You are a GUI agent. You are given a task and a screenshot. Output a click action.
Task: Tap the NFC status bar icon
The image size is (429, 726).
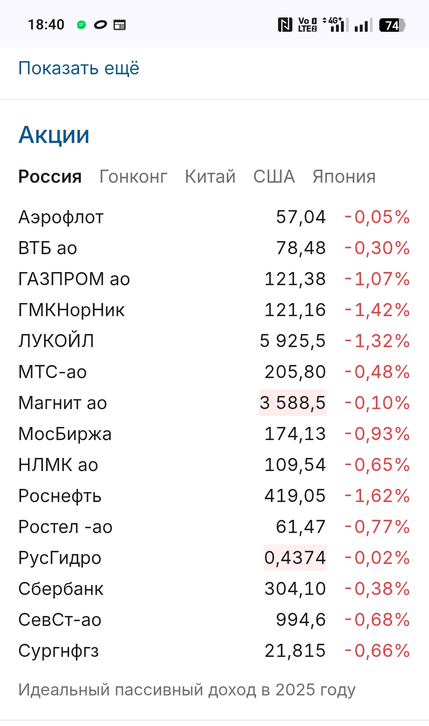pyautogui.click(x=285, y=25)
